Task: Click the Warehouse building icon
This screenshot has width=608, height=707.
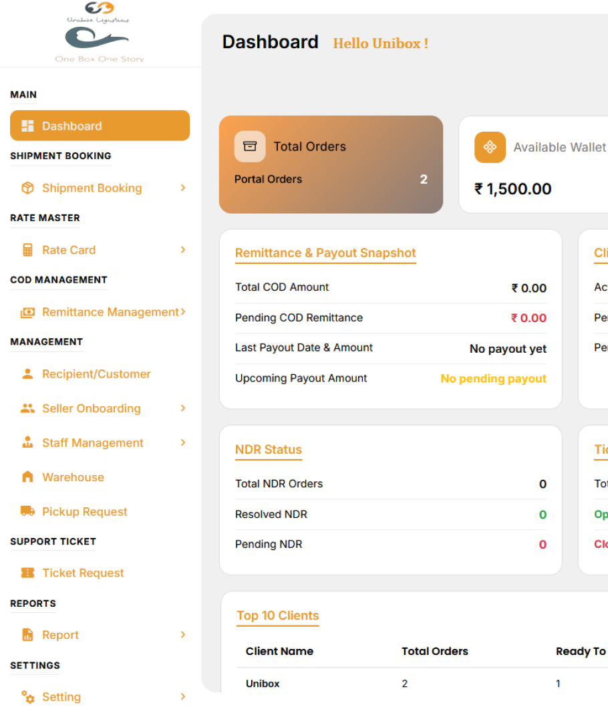Action: coord(27,476)
